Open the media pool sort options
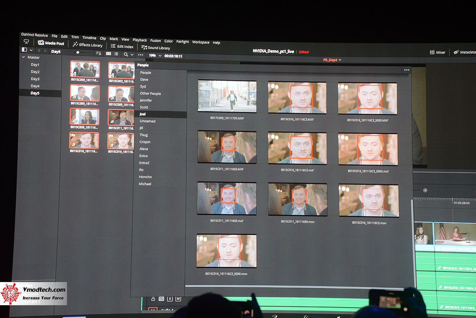476x318 pixels. point(98,53)
